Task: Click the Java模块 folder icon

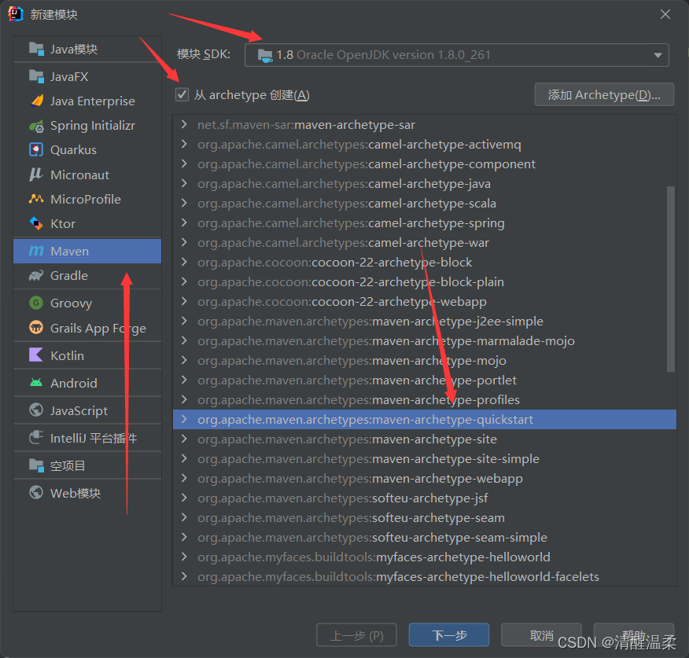Action: pyautogui.click(x=36, y=49)
